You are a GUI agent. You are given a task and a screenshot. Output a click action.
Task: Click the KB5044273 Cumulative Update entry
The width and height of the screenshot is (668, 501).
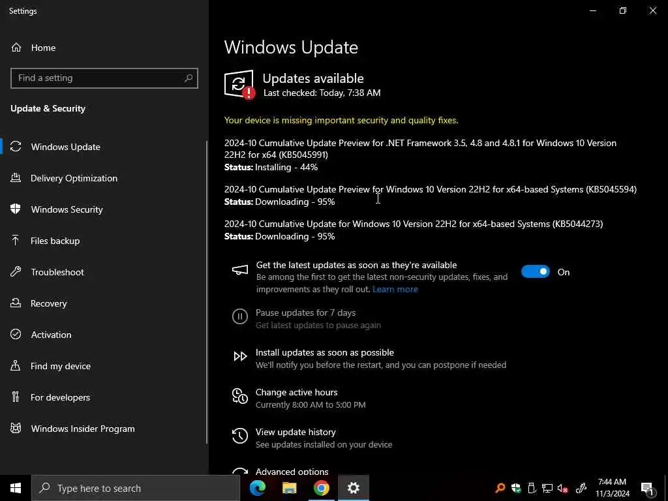tap(414, 224)
